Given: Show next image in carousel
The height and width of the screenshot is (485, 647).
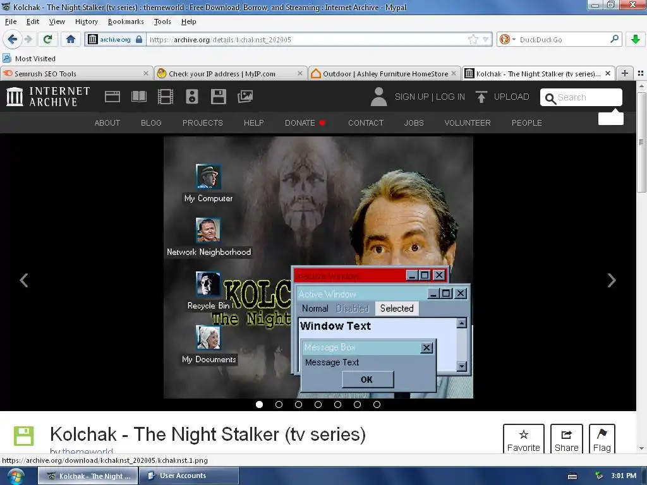Looking at the screenshot, I should [612, 280].
